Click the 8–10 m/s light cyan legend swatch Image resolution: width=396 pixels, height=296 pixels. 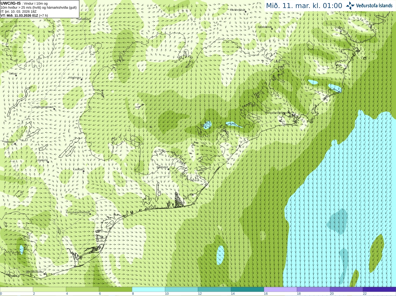pyautogui.click(x=148, y=290)
